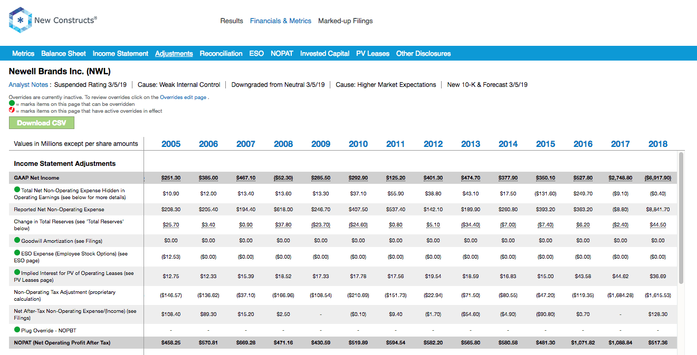Viewport: 697px width, 355px height.
Task: Select 2017 Non-Operating Tax Adjustment ($1,684.28)
Action: 620,295
